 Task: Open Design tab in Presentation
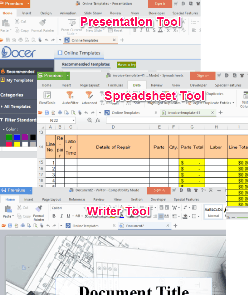(x=46, y=13)
